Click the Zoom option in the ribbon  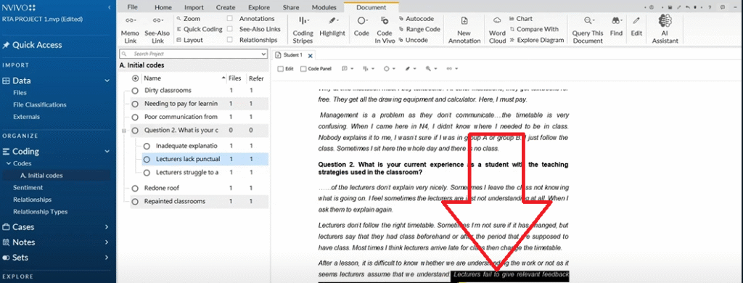[x=188, y=18]
